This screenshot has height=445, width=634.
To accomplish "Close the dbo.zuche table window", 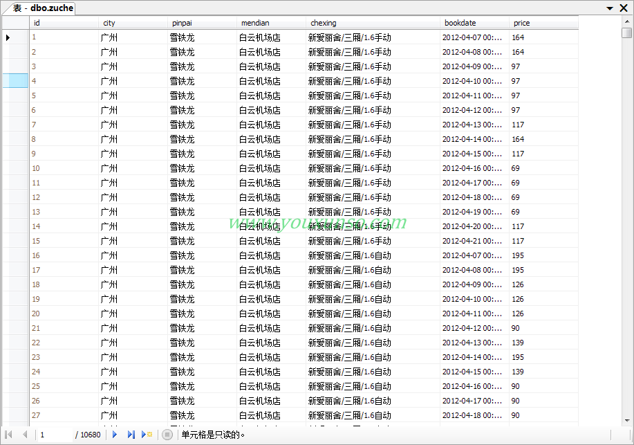I will point(623,8).
